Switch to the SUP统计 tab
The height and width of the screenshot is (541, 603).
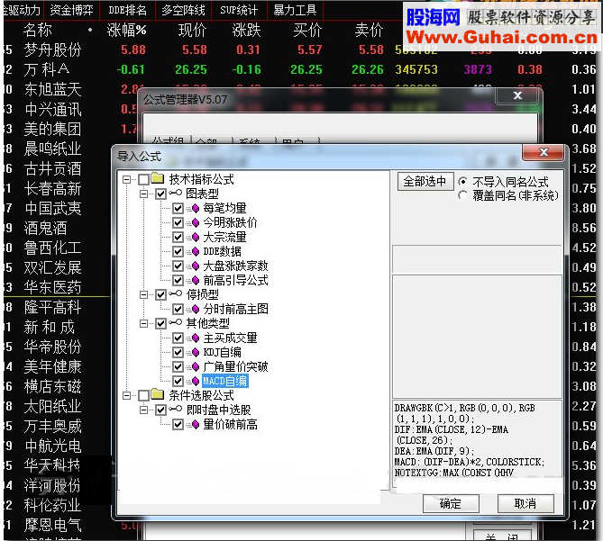pos(239,10)
